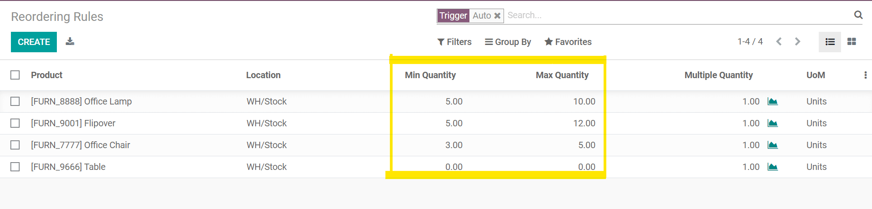This screenshot has width=872, height=209.
Task: Click the search magnifier icon
Action: pos(858,15)
